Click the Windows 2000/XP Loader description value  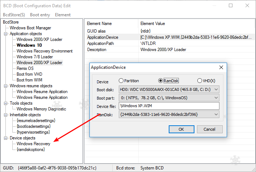tap(163, 50)
